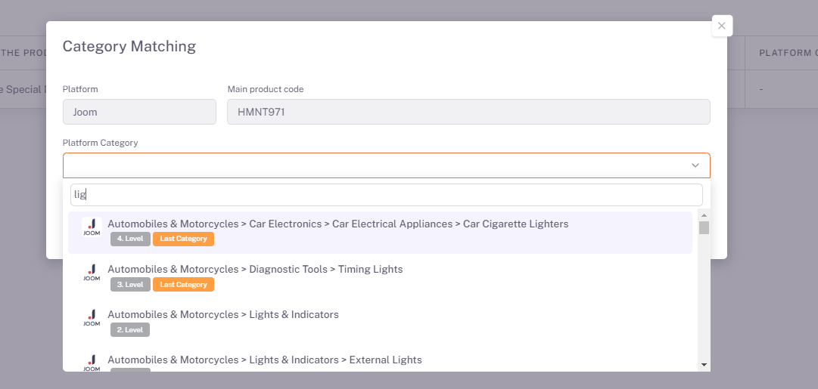Choose Diagnostic Tools > Timing Lights option

(x=255, y=270)
